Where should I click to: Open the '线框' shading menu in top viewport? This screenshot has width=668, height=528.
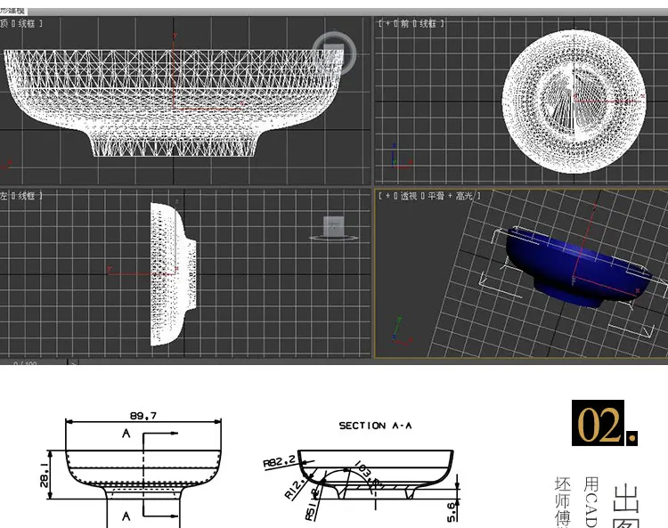[27, 23]
